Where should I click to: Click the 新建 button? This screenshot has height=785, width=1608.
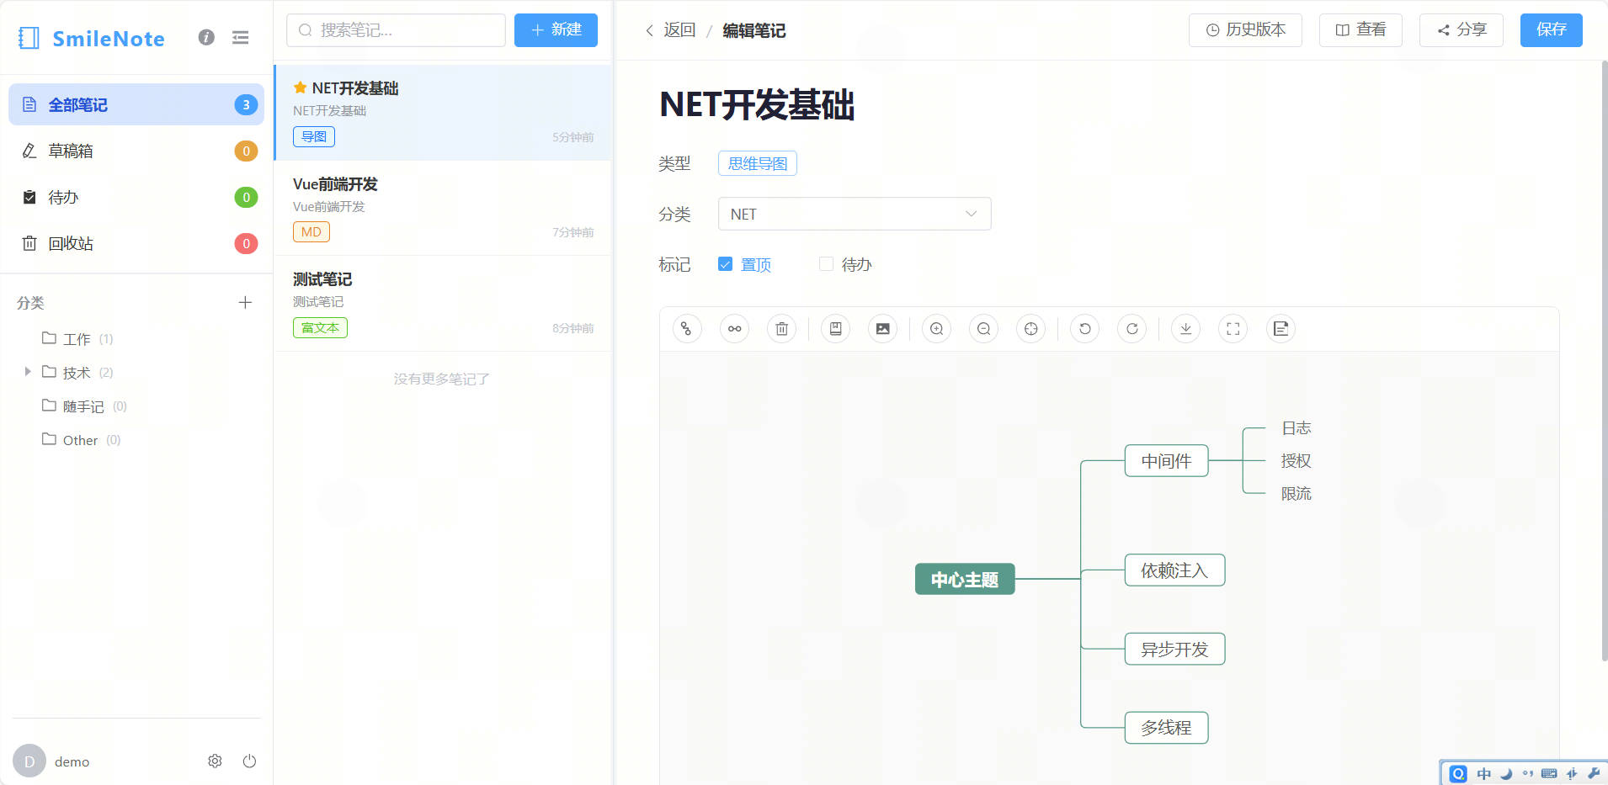556,30
